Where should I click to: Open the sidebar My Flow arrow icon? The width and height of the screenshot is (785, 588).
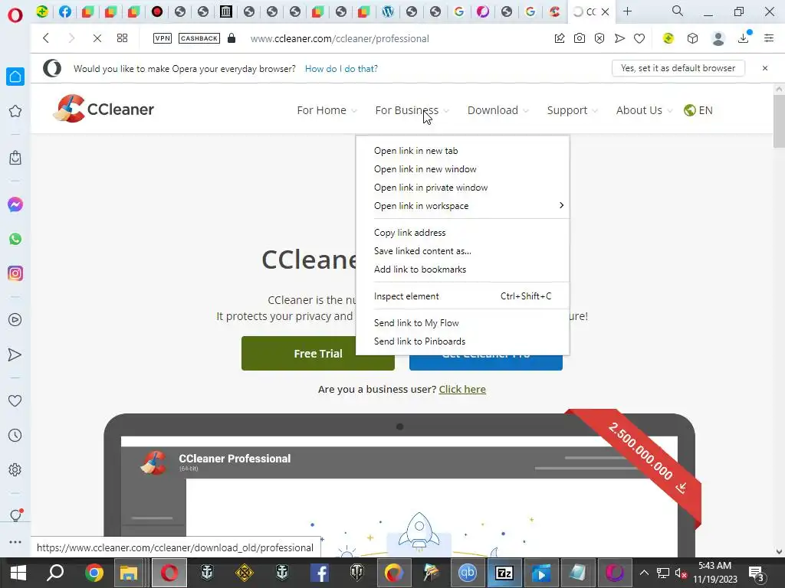coord(15,354)
